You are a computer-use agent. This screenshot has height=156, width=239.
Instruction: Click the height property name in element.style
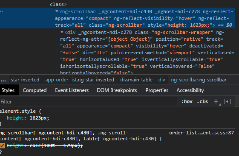point(15,118)
